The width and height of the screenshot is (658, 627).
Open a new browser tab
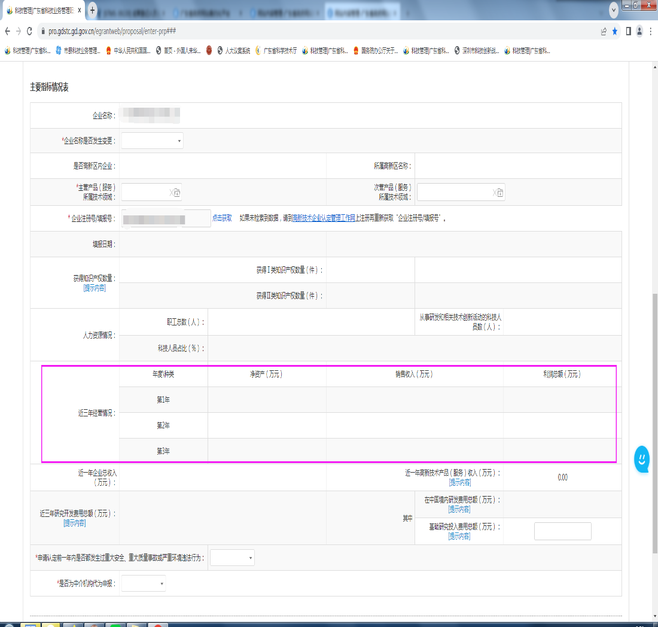click(92, 10)
